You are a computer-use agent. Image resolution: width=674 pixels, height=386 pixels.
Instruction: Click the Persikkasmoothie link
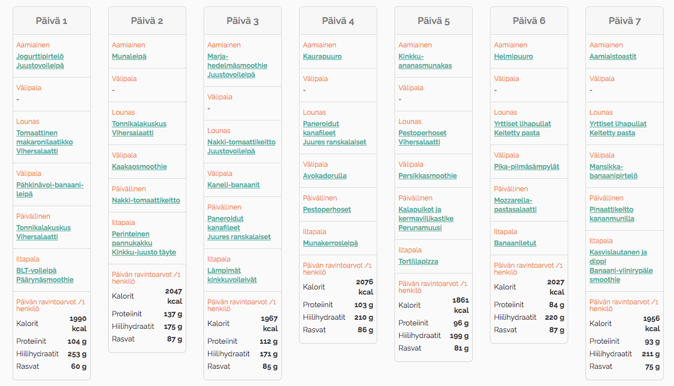click(x=427, y=176)
